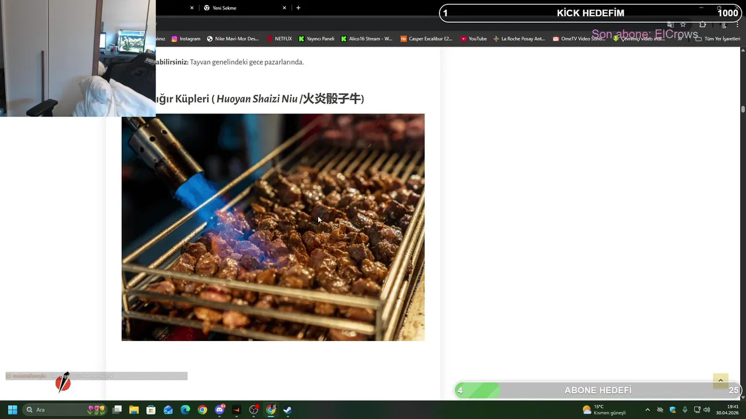
Task: Click the taskbar Ara search box
Action: click(65, 410)
